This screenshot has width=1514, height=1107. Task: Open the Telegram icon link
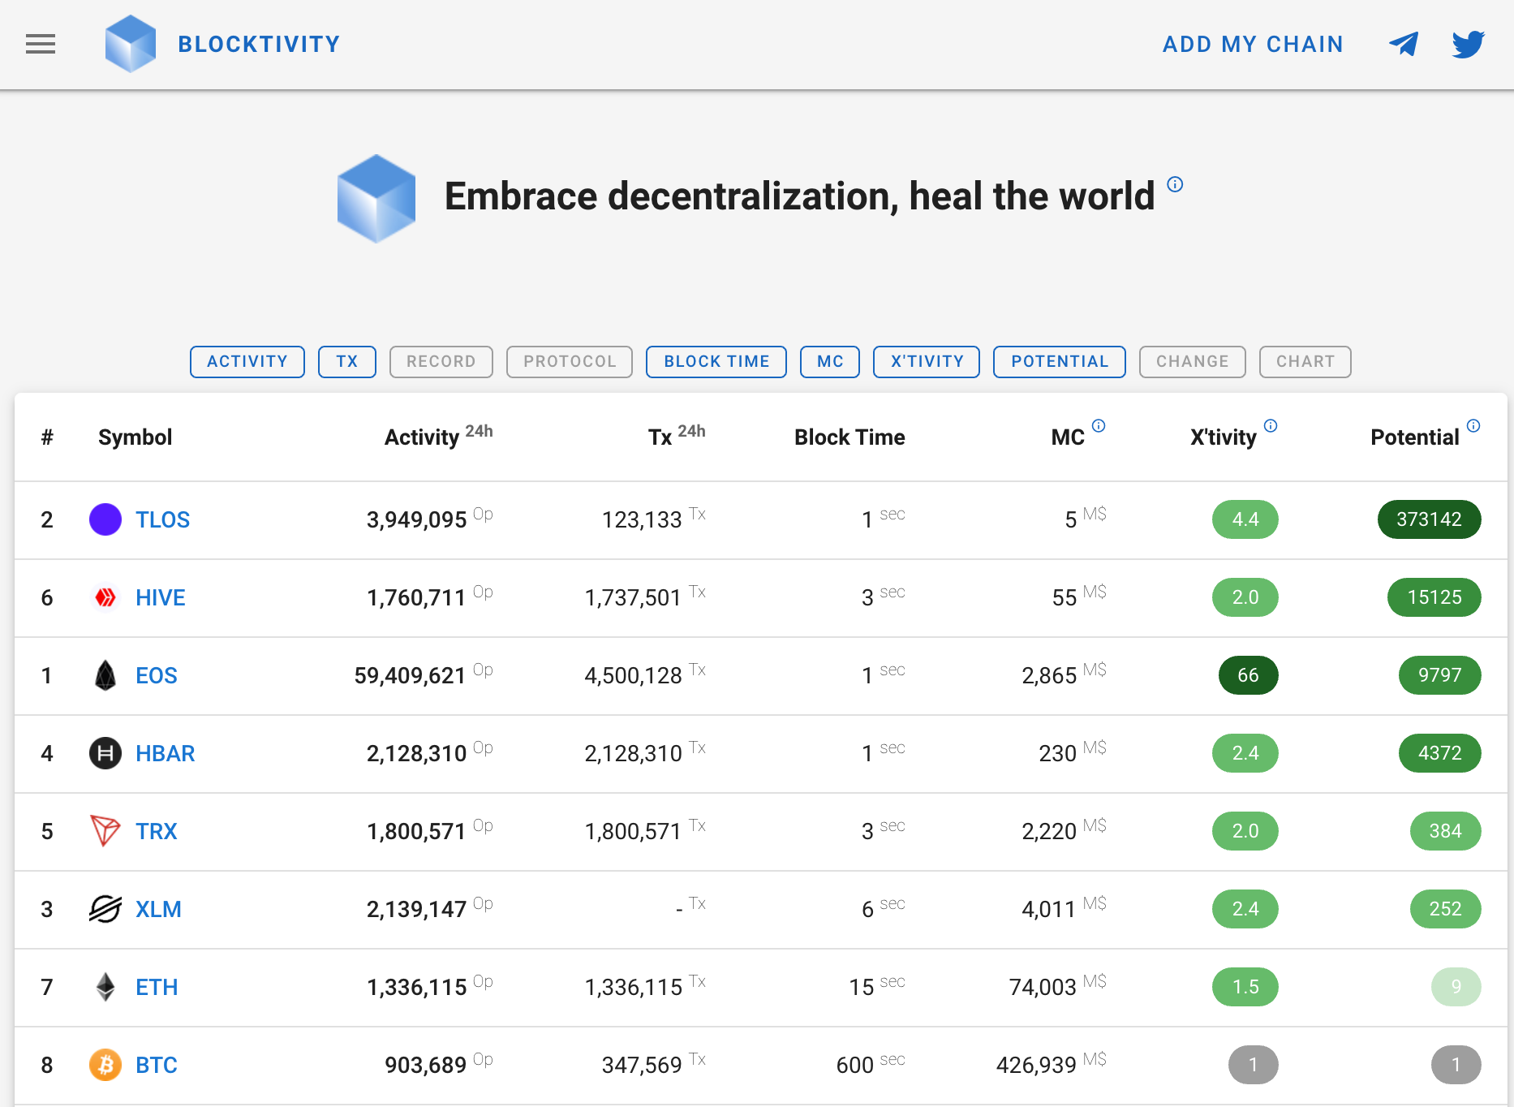tap(1404, 44)
